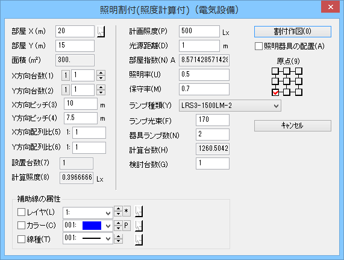This screenshot has height=260, width=344.
Task: Click the 部屋 X (m) input field
Action: tap(75, 31)
